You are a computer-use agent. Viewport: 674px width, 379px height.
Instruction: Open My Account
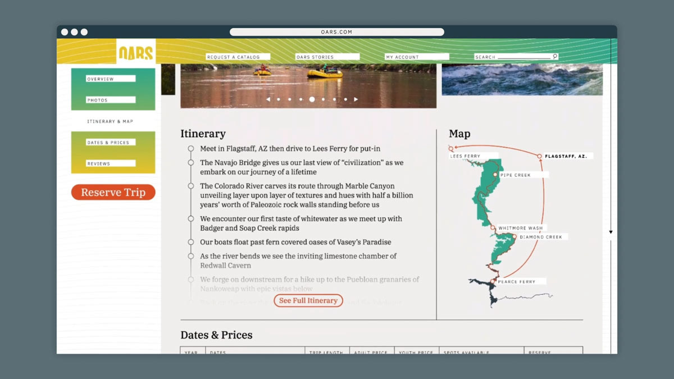pyautogui.click(x=417, y=57)
